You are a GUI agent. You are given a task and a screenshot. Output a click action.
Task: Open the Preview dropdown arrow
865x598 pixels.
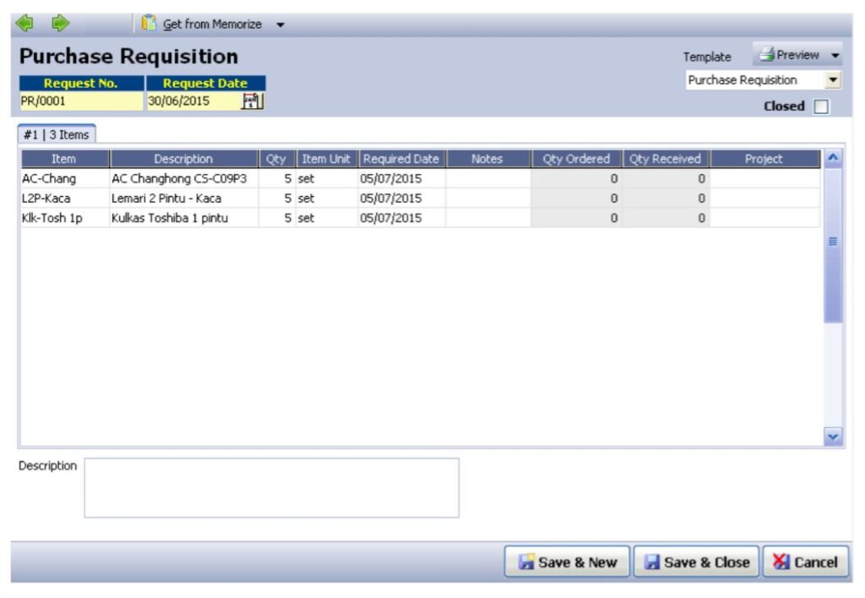(x=835, y=56)
